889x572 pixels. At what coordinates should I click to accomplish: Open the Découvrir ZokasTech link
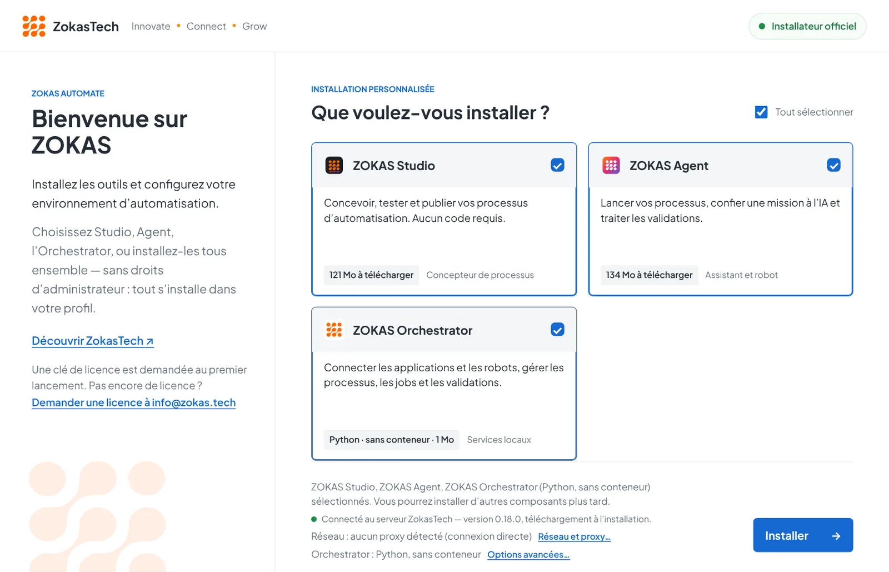(x=93, y=341)
